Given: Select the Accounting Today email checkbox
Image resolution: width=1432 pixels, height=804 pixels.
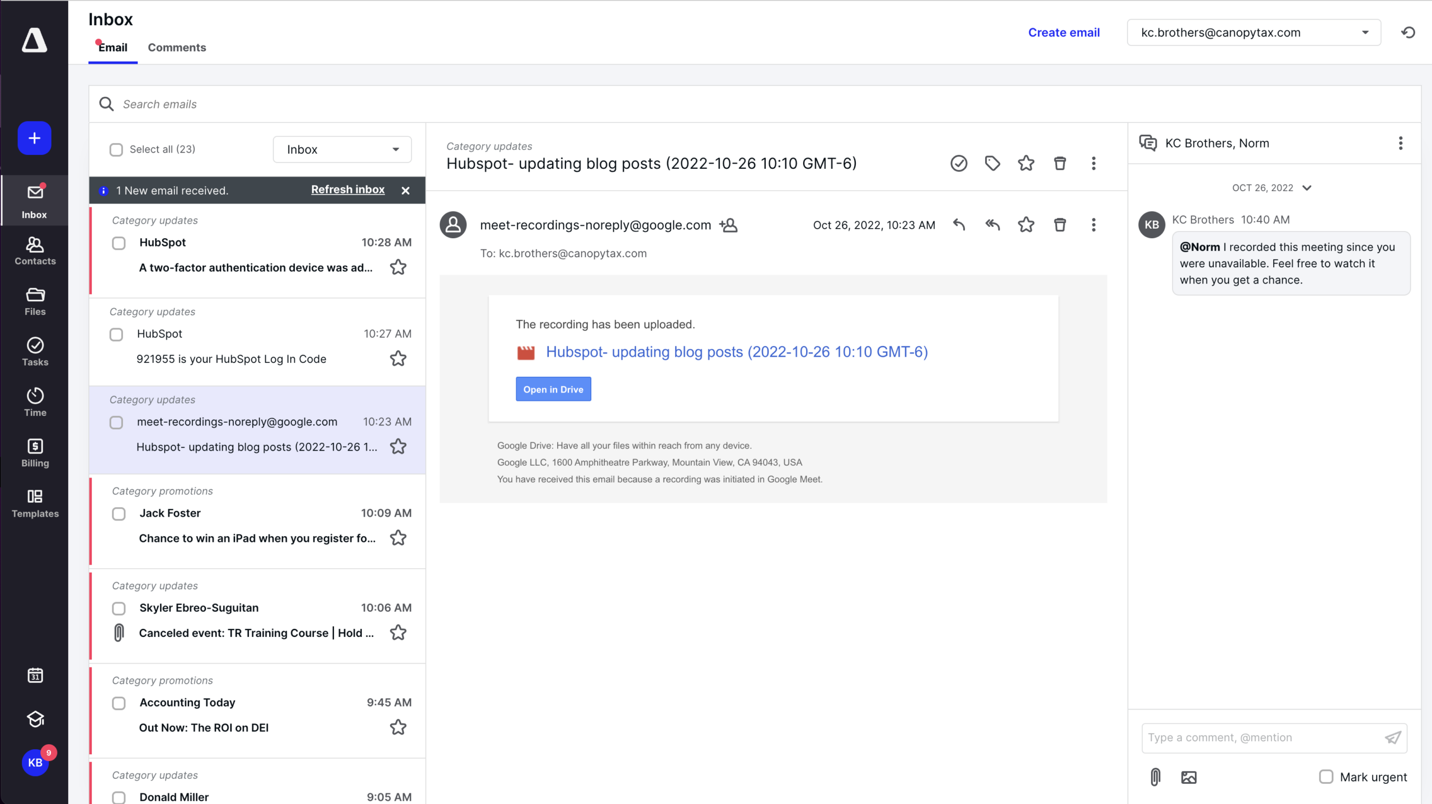Looking at the screenshot, I should 119,703.
